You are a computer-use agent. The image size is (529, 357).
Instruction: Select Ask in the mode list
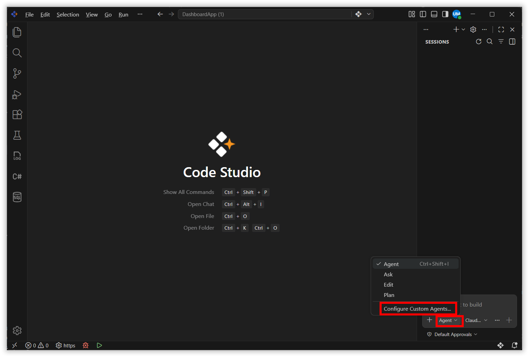coord(416,274)
